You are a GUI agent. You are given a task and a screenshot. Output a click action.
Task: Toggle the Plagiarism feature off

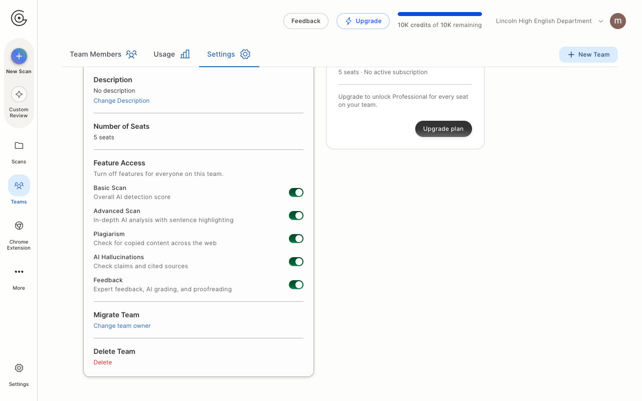[x=296, y=239]
